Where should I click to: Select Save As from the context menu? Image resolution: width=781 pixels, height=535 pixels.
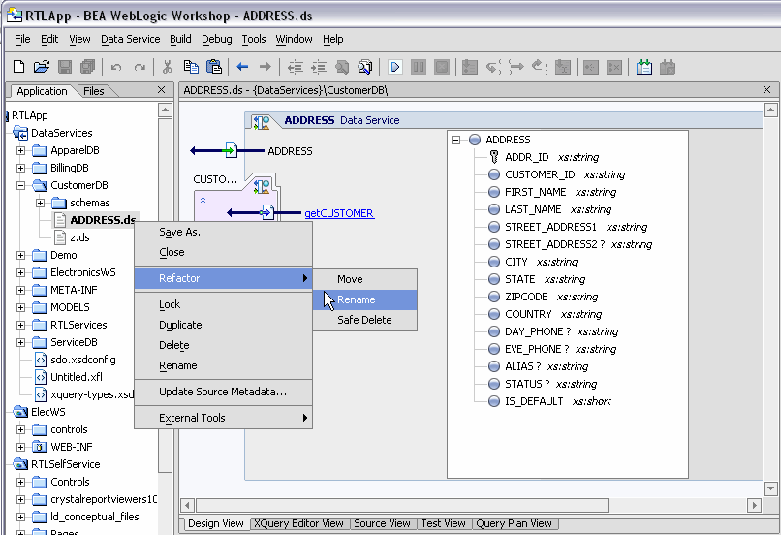[223, 233]
